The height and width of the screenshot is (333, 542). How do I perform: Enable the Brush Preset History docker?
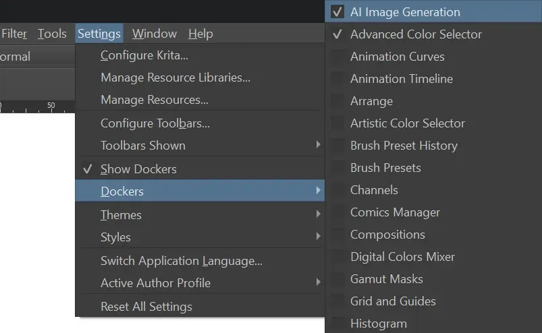(x=433, y=146)
